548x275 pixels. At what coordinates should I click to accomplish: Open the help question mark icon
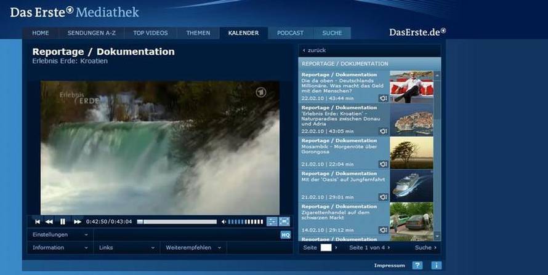[x=417, y=265]
